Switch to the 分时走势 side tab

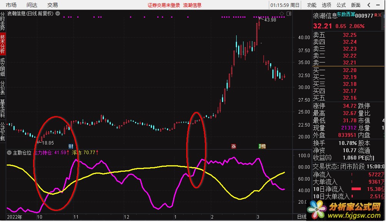point(2,21)
